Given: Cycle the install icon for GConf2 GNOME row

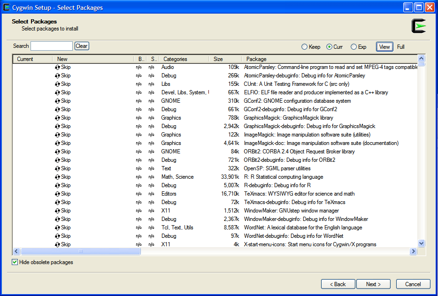Looking at the screenshot, I should [x=58, y=101].
